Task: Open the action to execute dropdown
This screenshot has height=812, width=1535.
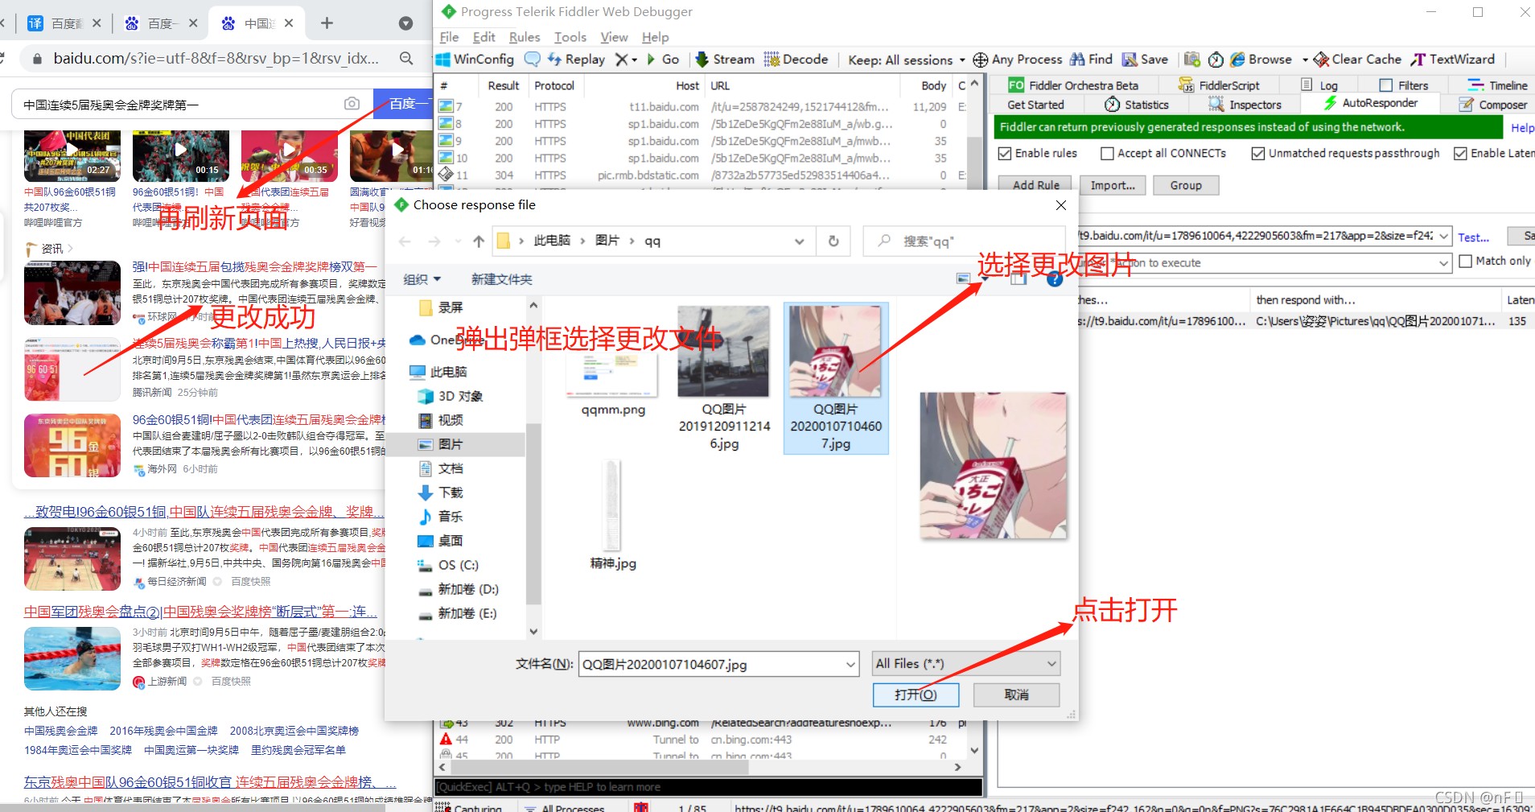Action: coord(1444,263)
